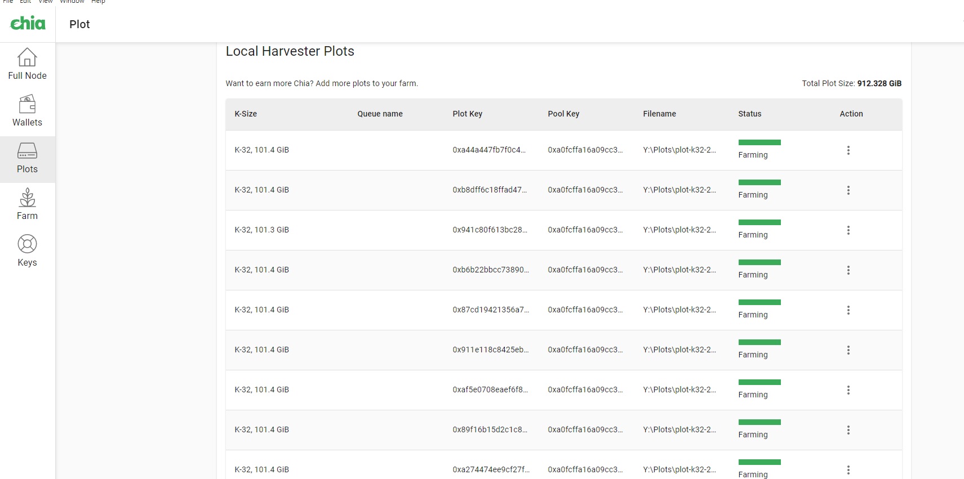The image size is (964, 479).
Task: Click the Pool Key column header
Action: pyautogui.click(x=563, y=114)
